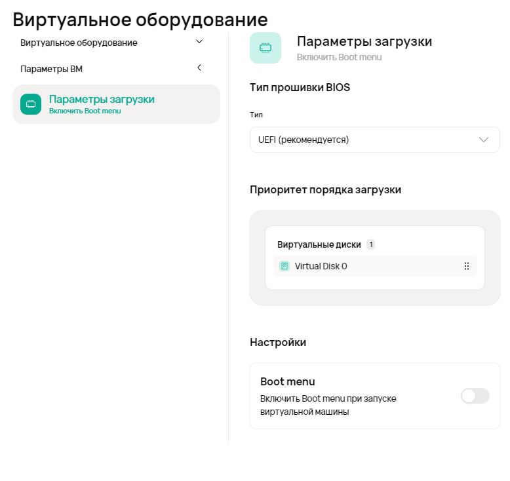The height and width of the screenshot is (481, 510).
Task: Click the six-dot drag handle icon
Action: coord(467,266)
